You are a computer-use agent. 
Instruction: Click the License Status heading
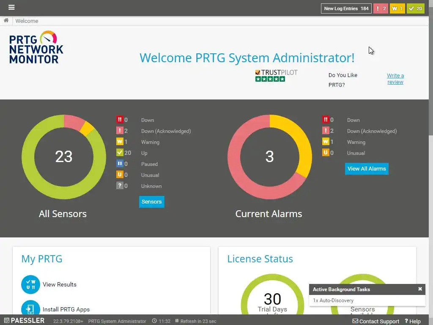tap(260, 259)
